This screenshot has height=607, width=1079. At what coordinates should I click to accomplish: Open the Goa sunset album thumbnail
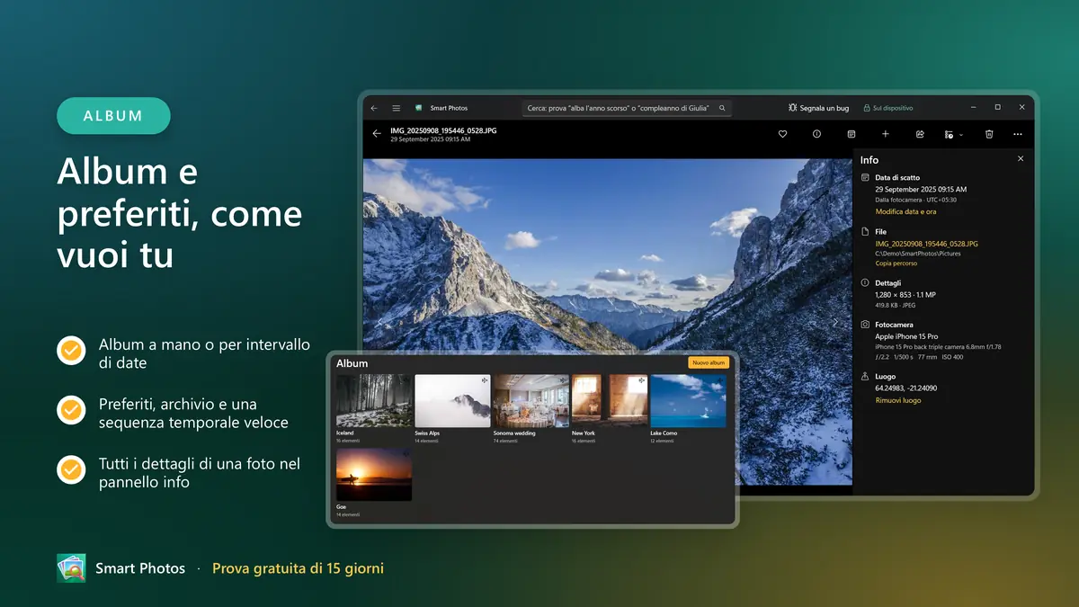pos(374,475)
